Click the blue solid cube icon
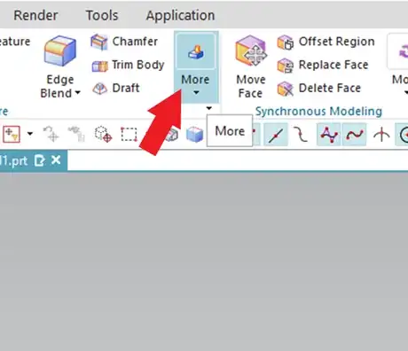Screen dimensions: 408x351 tap(195, 135)
